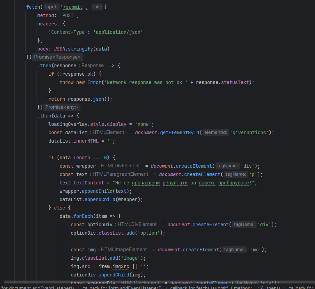Click the Promise<any> inlay hint
Image resolution: width=315 pixels, height=289 pixels.
point(62,107)
